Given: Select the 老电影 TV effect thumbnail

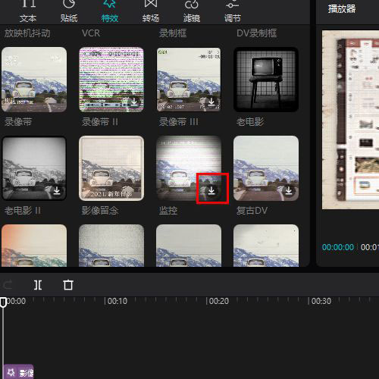Looking at the screenshot, I should (266, 80).
